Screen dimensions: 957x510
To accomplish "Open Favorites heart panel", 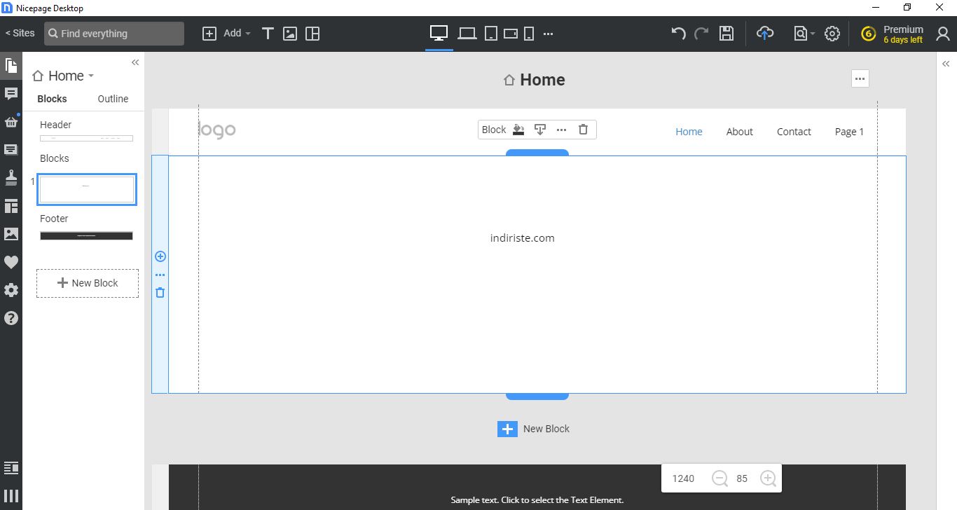I will point(11,262).
